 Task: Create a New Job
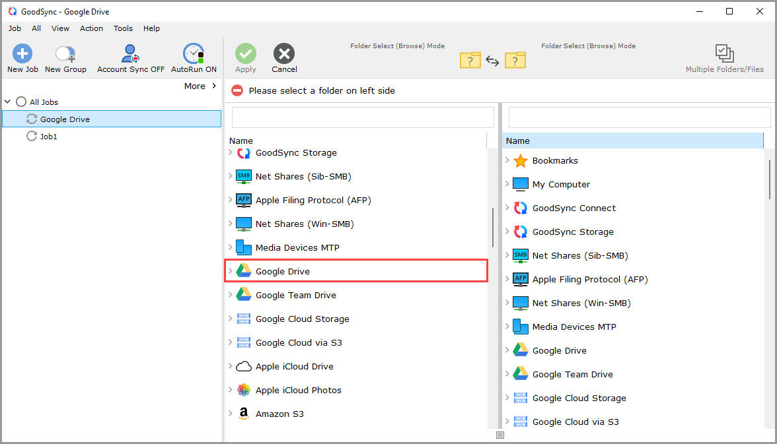22,57
